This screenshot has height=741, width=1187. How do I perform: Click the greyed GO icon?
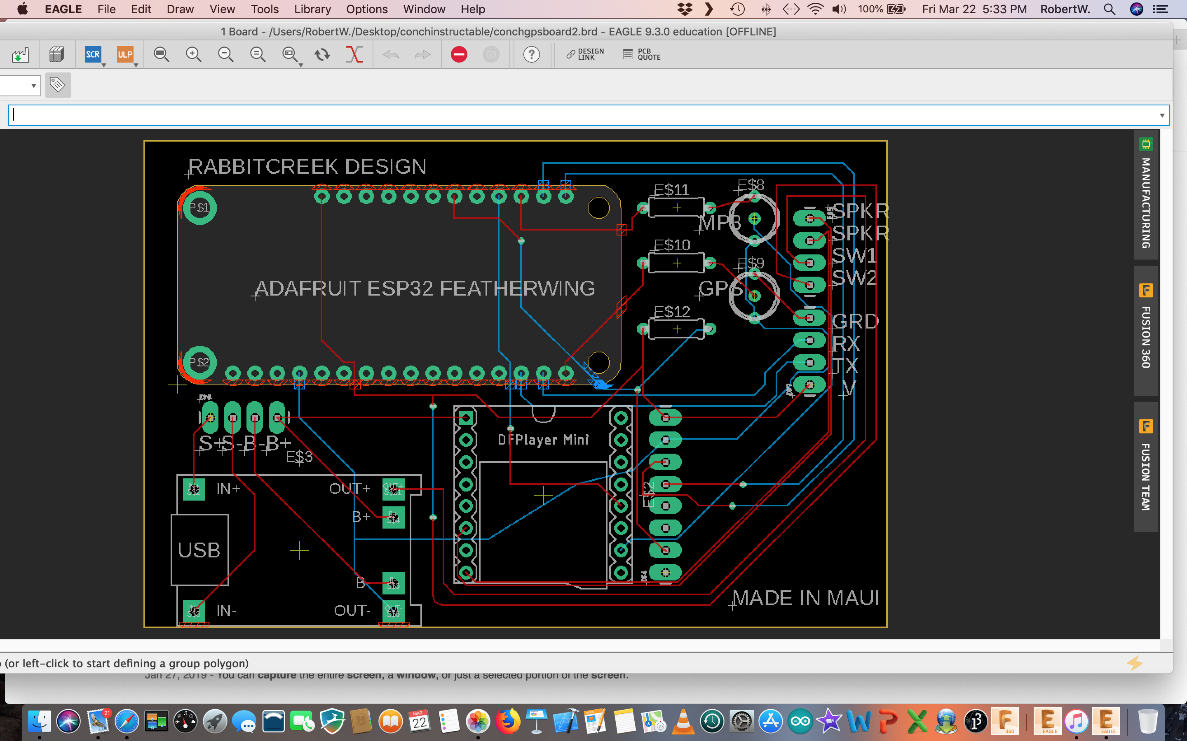coord(491,54)
